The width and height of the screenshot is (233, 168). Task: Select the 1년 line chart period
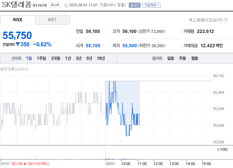tap(68, 58)
